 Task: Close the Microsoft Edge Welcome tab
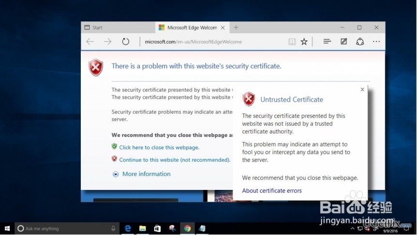point(223,28)
